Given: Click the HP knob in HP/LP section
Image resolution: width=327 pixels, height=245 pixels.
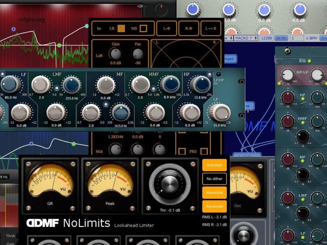Looking at the screenshot, I should pos(288,75).
